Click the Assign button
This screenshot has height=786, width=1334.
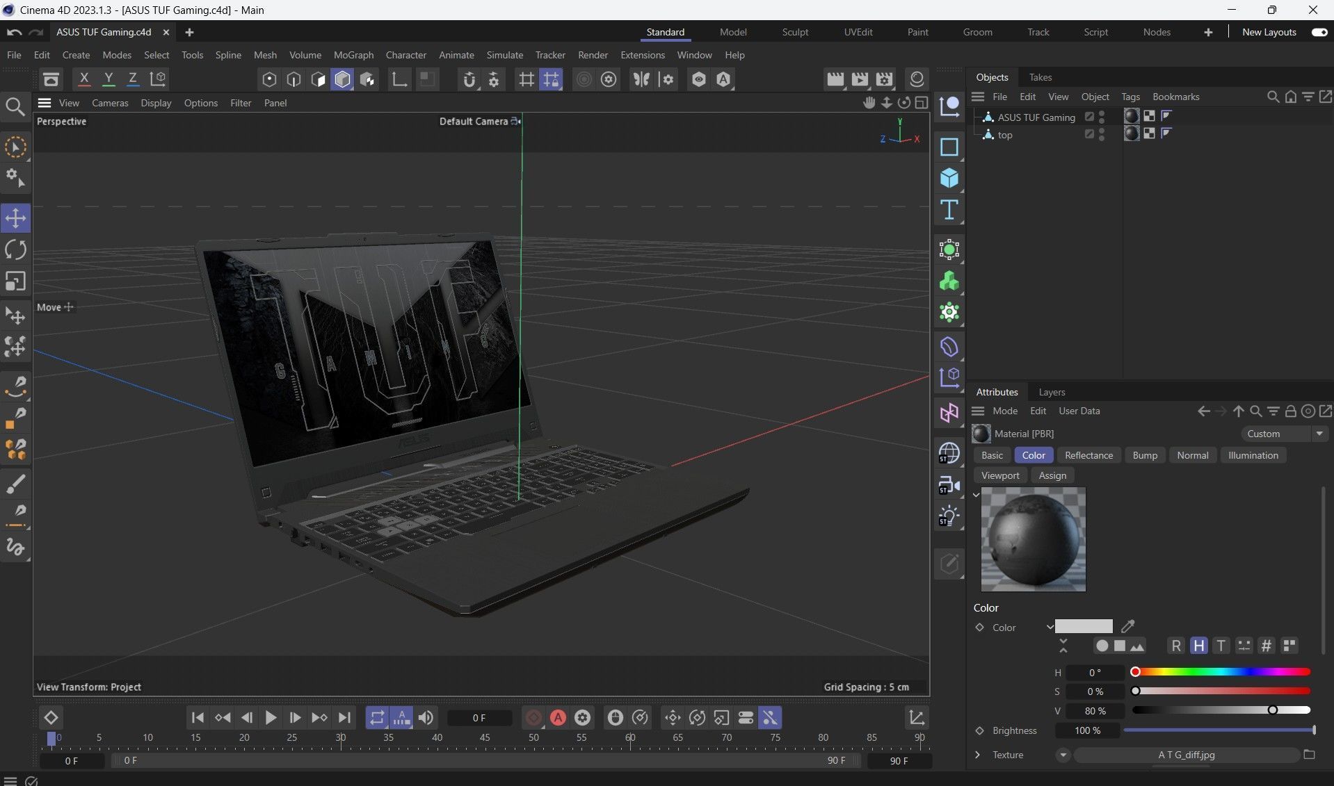point(1052,475)
